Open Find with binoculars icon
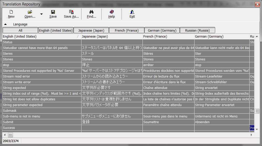The image size is (262, 146). coord(91,12)
